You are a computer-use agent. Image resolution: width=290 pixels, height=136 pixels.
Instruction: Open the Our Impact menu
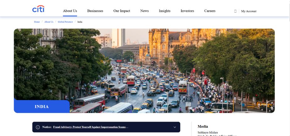click(122, 11)
